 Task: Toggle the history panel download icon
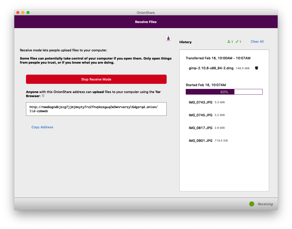tap(168, 38)
